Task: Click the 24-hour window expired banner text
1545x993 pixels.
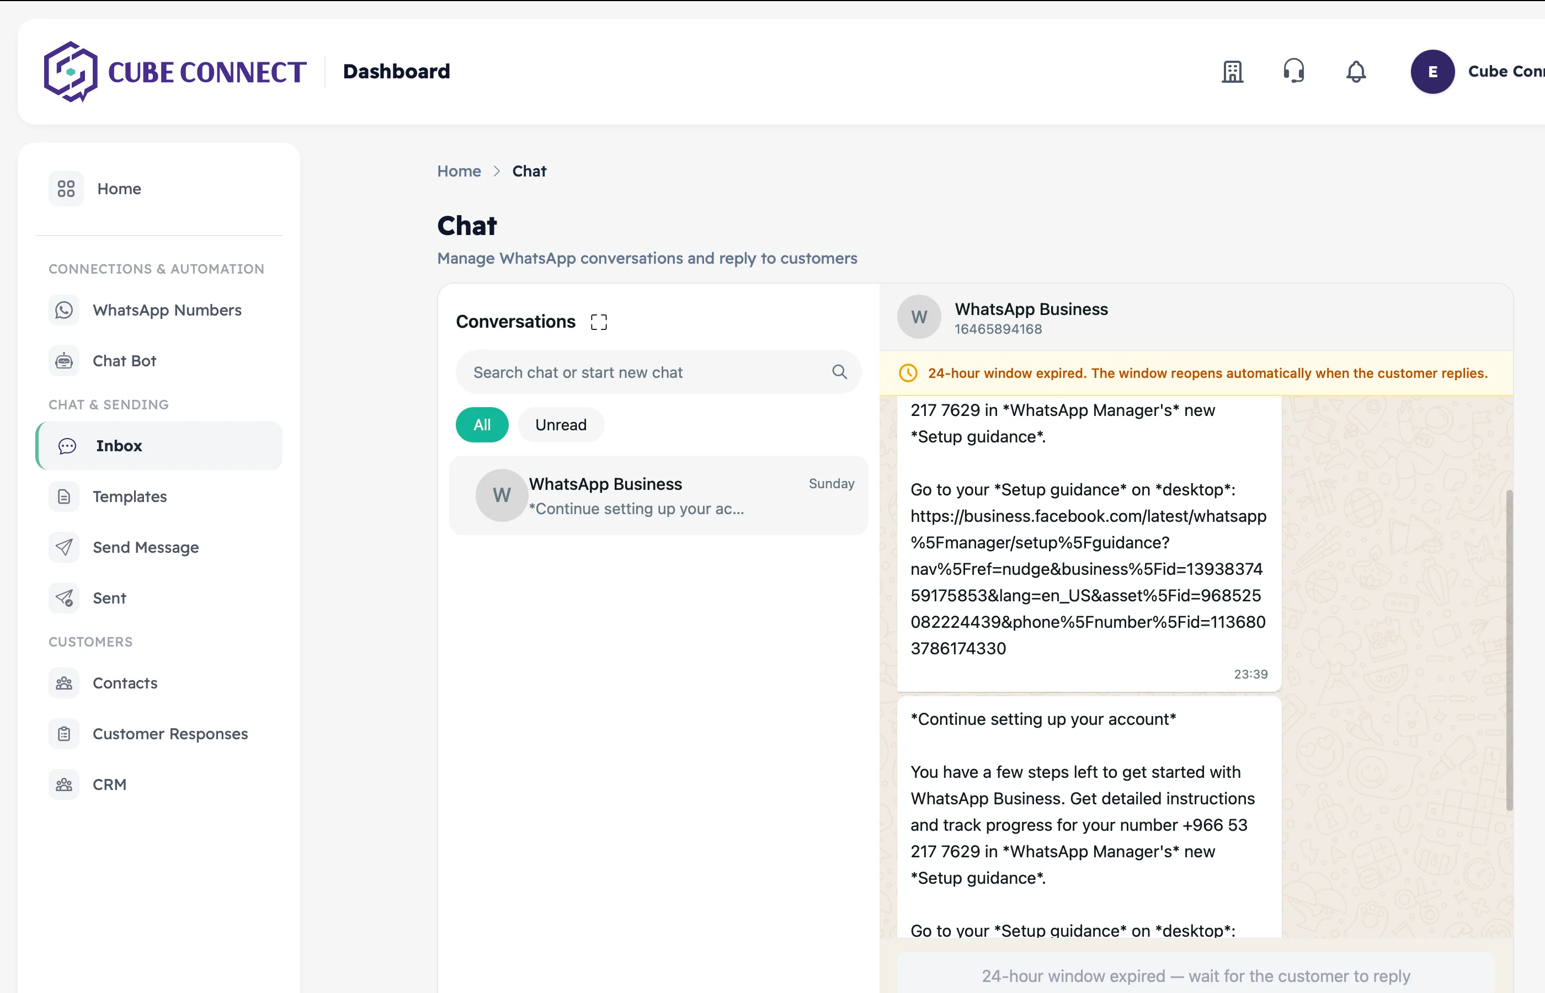Action: click(1208, 373)
